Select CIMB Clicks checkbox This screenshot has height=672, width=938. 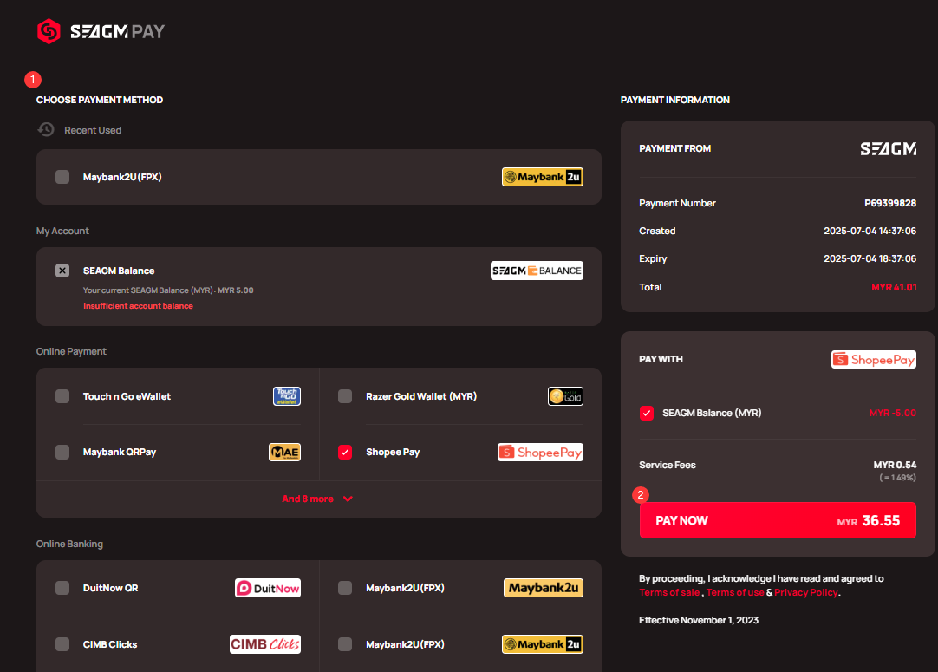[62, 644]
